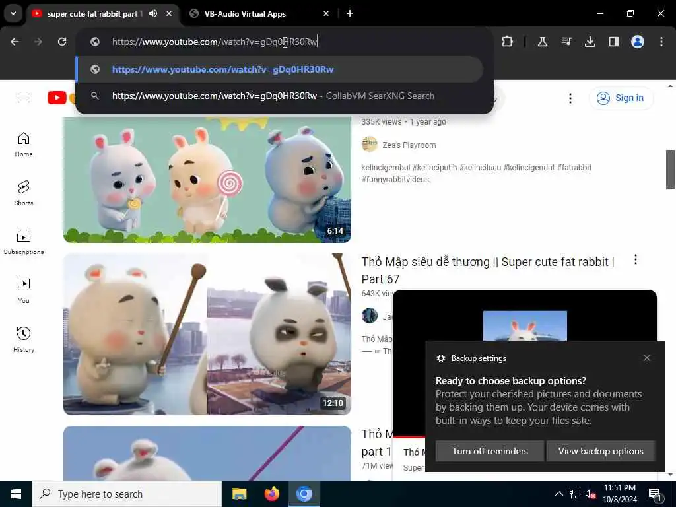This screenshot has width=676, height=507.
Task: Open the 12:10 Part 67 video thumbnail
Action: point(207,334)
